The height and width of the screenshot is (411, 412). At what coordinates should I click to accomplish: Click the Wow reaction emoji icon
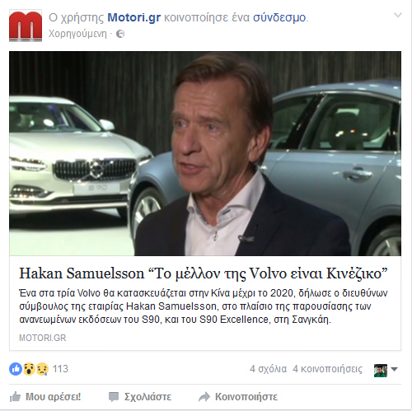coord(29,369)
